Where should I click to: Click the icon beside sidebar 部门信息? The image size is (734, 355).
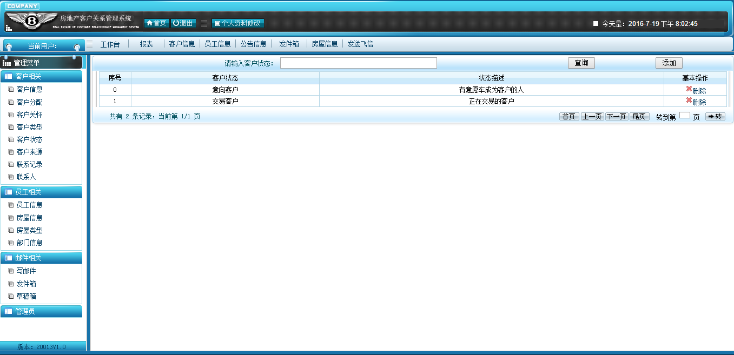11,243
